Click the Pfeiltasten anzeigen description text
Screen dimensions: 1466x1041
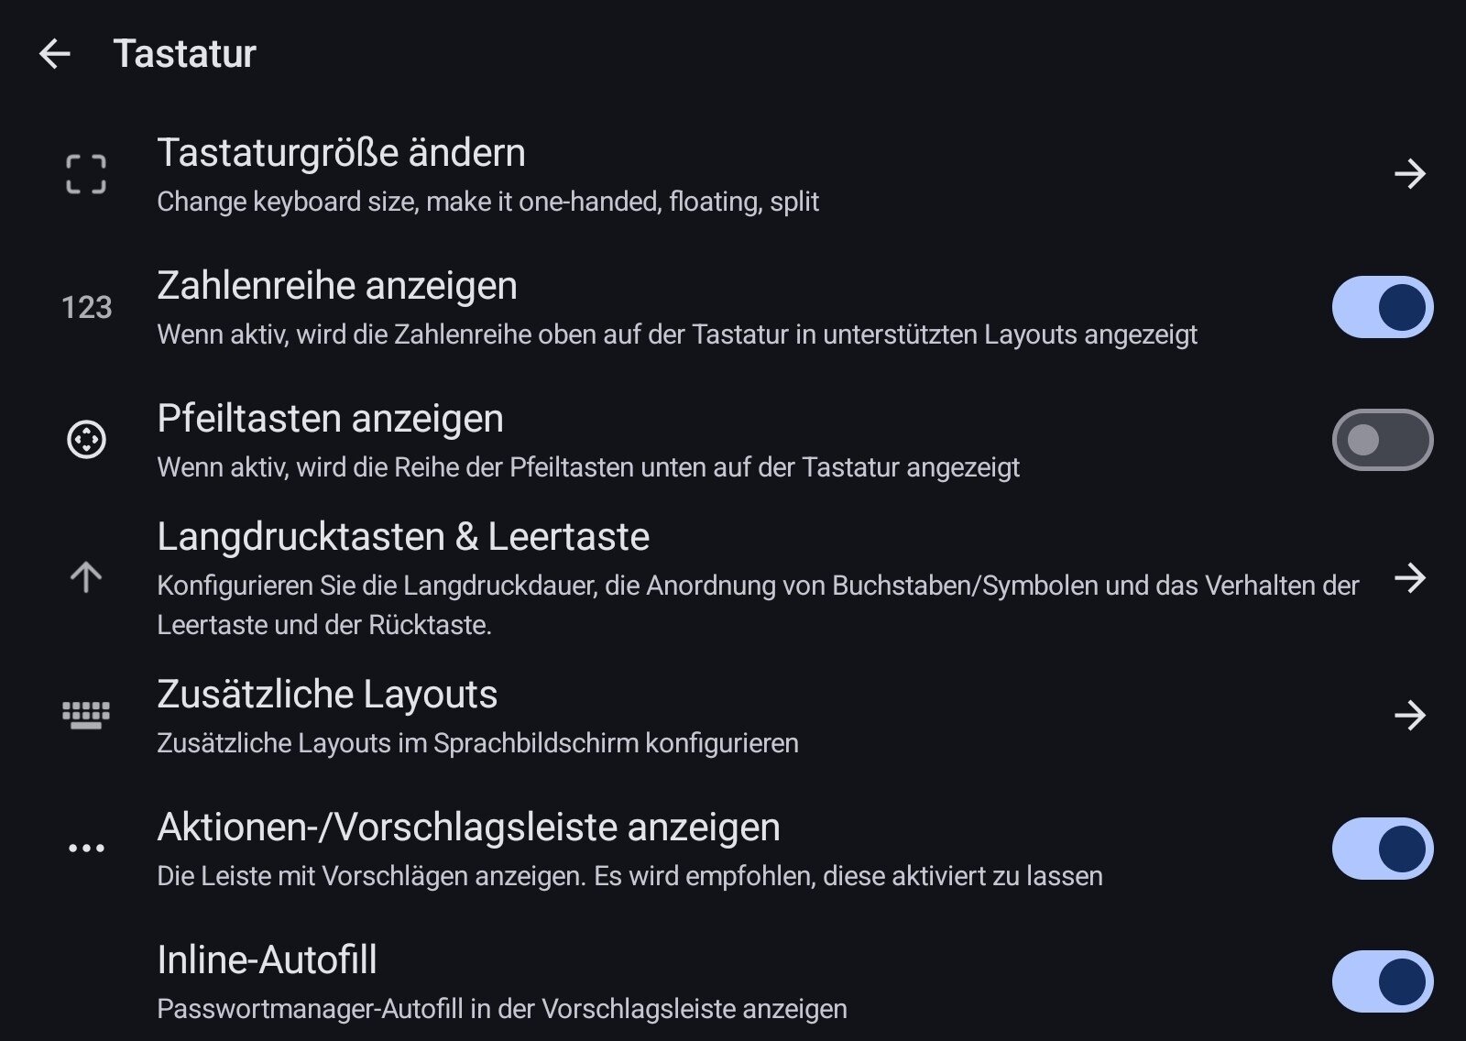pyautogui.click(x=587, y=467)
